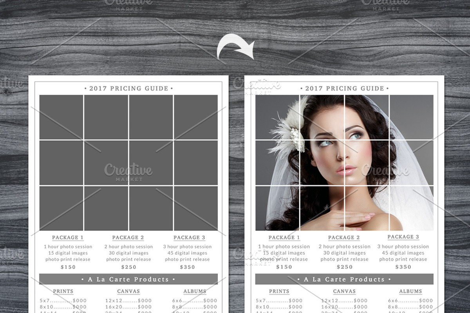Select '45 digital images' on blank-grid page
Screen dimensions: 470x313
coord(187,253)
